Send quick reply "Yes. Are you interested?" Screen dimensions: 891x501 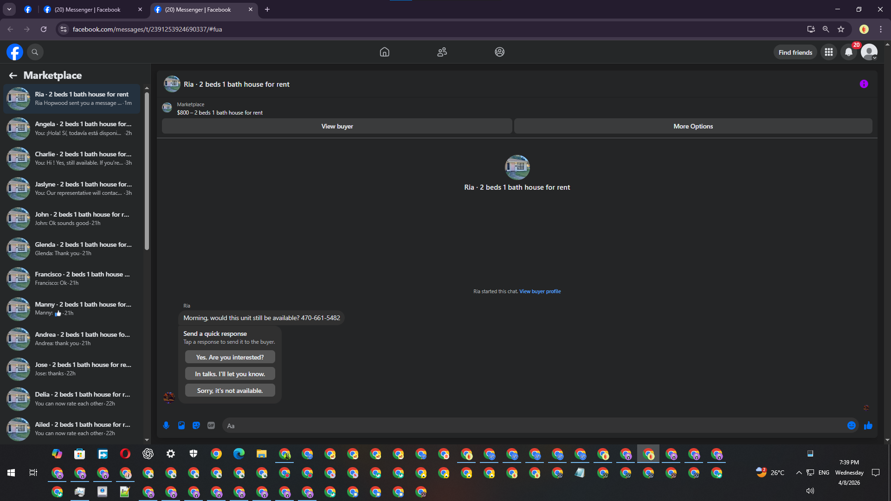[230, 357]
